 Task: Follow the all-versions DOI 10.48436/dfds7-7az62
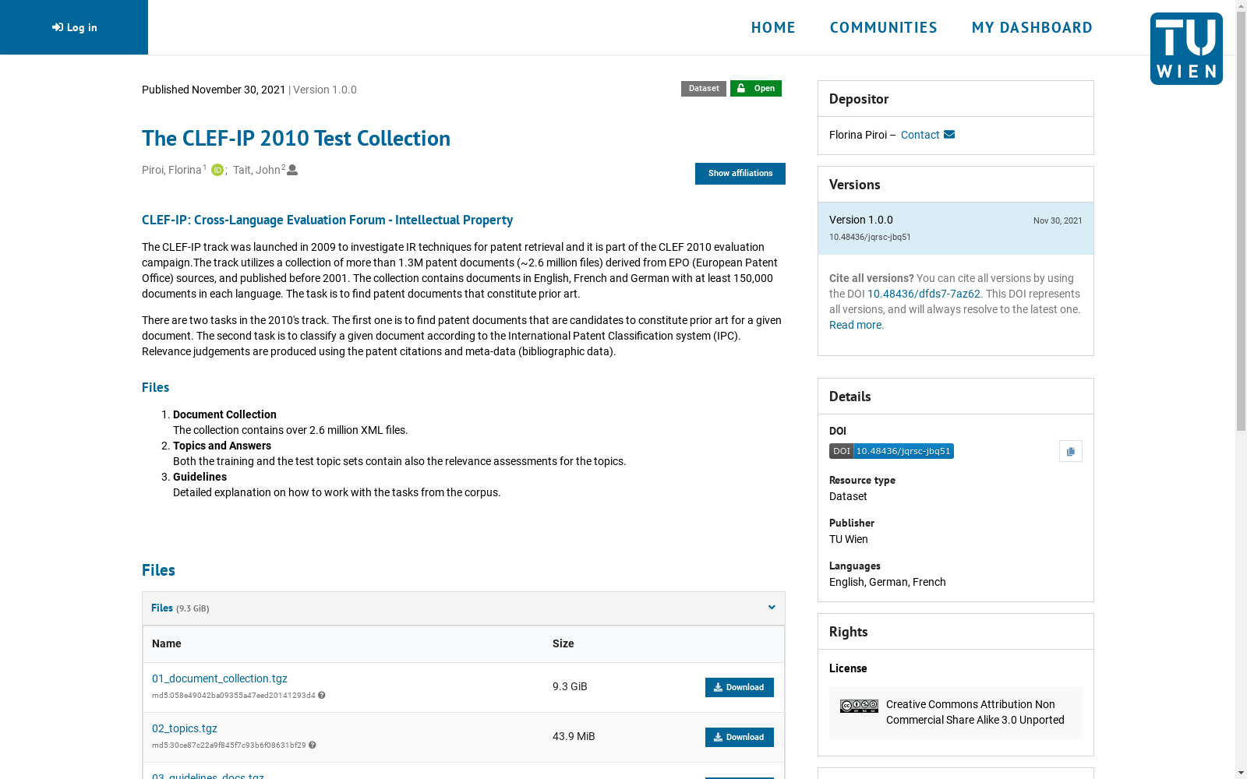924,294
